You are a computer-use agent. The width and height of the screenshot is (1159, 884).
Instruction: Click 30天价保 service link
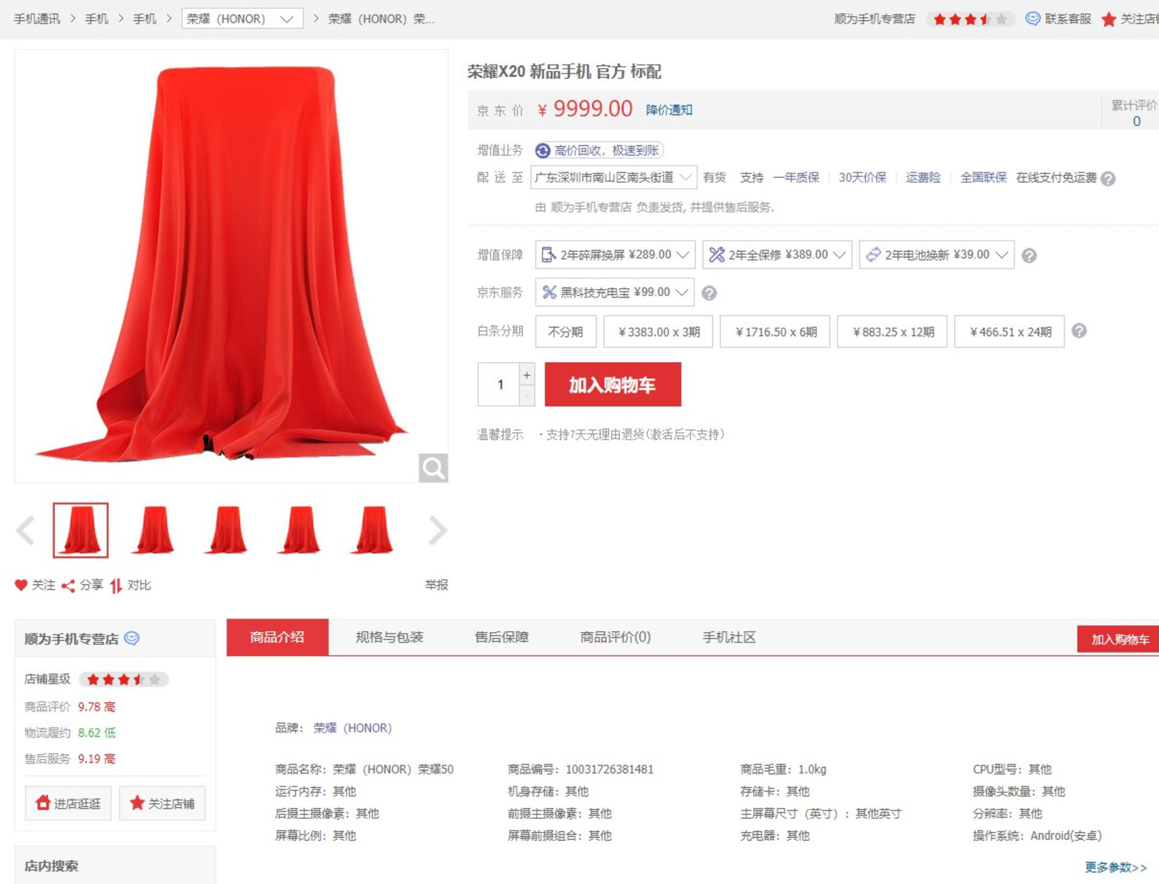tap(863, 177)
